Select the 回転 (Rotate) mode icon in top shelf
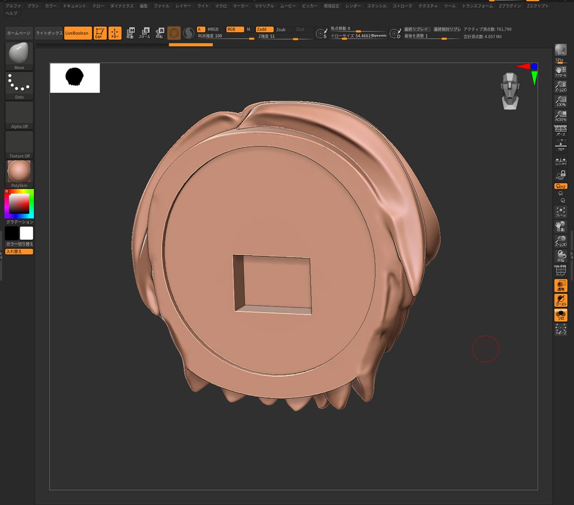574x505 pixels. pos(159,33)
